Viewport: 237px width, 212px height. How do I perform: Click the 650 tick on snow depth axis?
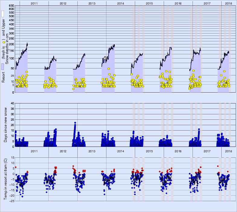(x=11, y=6)
